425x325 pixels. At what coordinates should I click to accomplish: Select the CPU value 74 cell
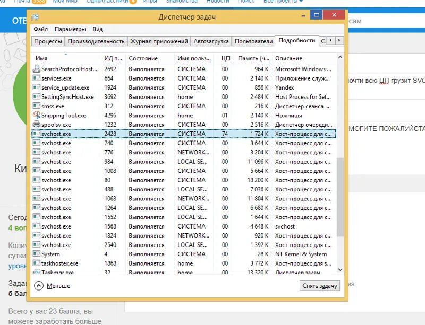click(x=225, y=134)
